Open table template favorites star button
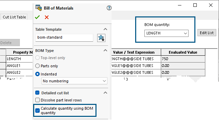219x123 pixels. pyautogui.click(x=101, y=38)
